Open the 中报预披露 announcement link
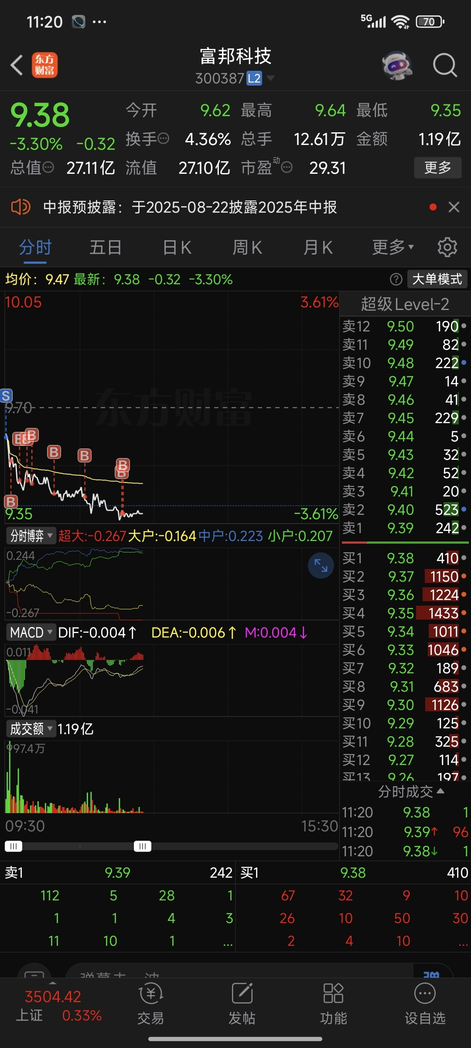 pyautogui.click(x=190, y=207)
